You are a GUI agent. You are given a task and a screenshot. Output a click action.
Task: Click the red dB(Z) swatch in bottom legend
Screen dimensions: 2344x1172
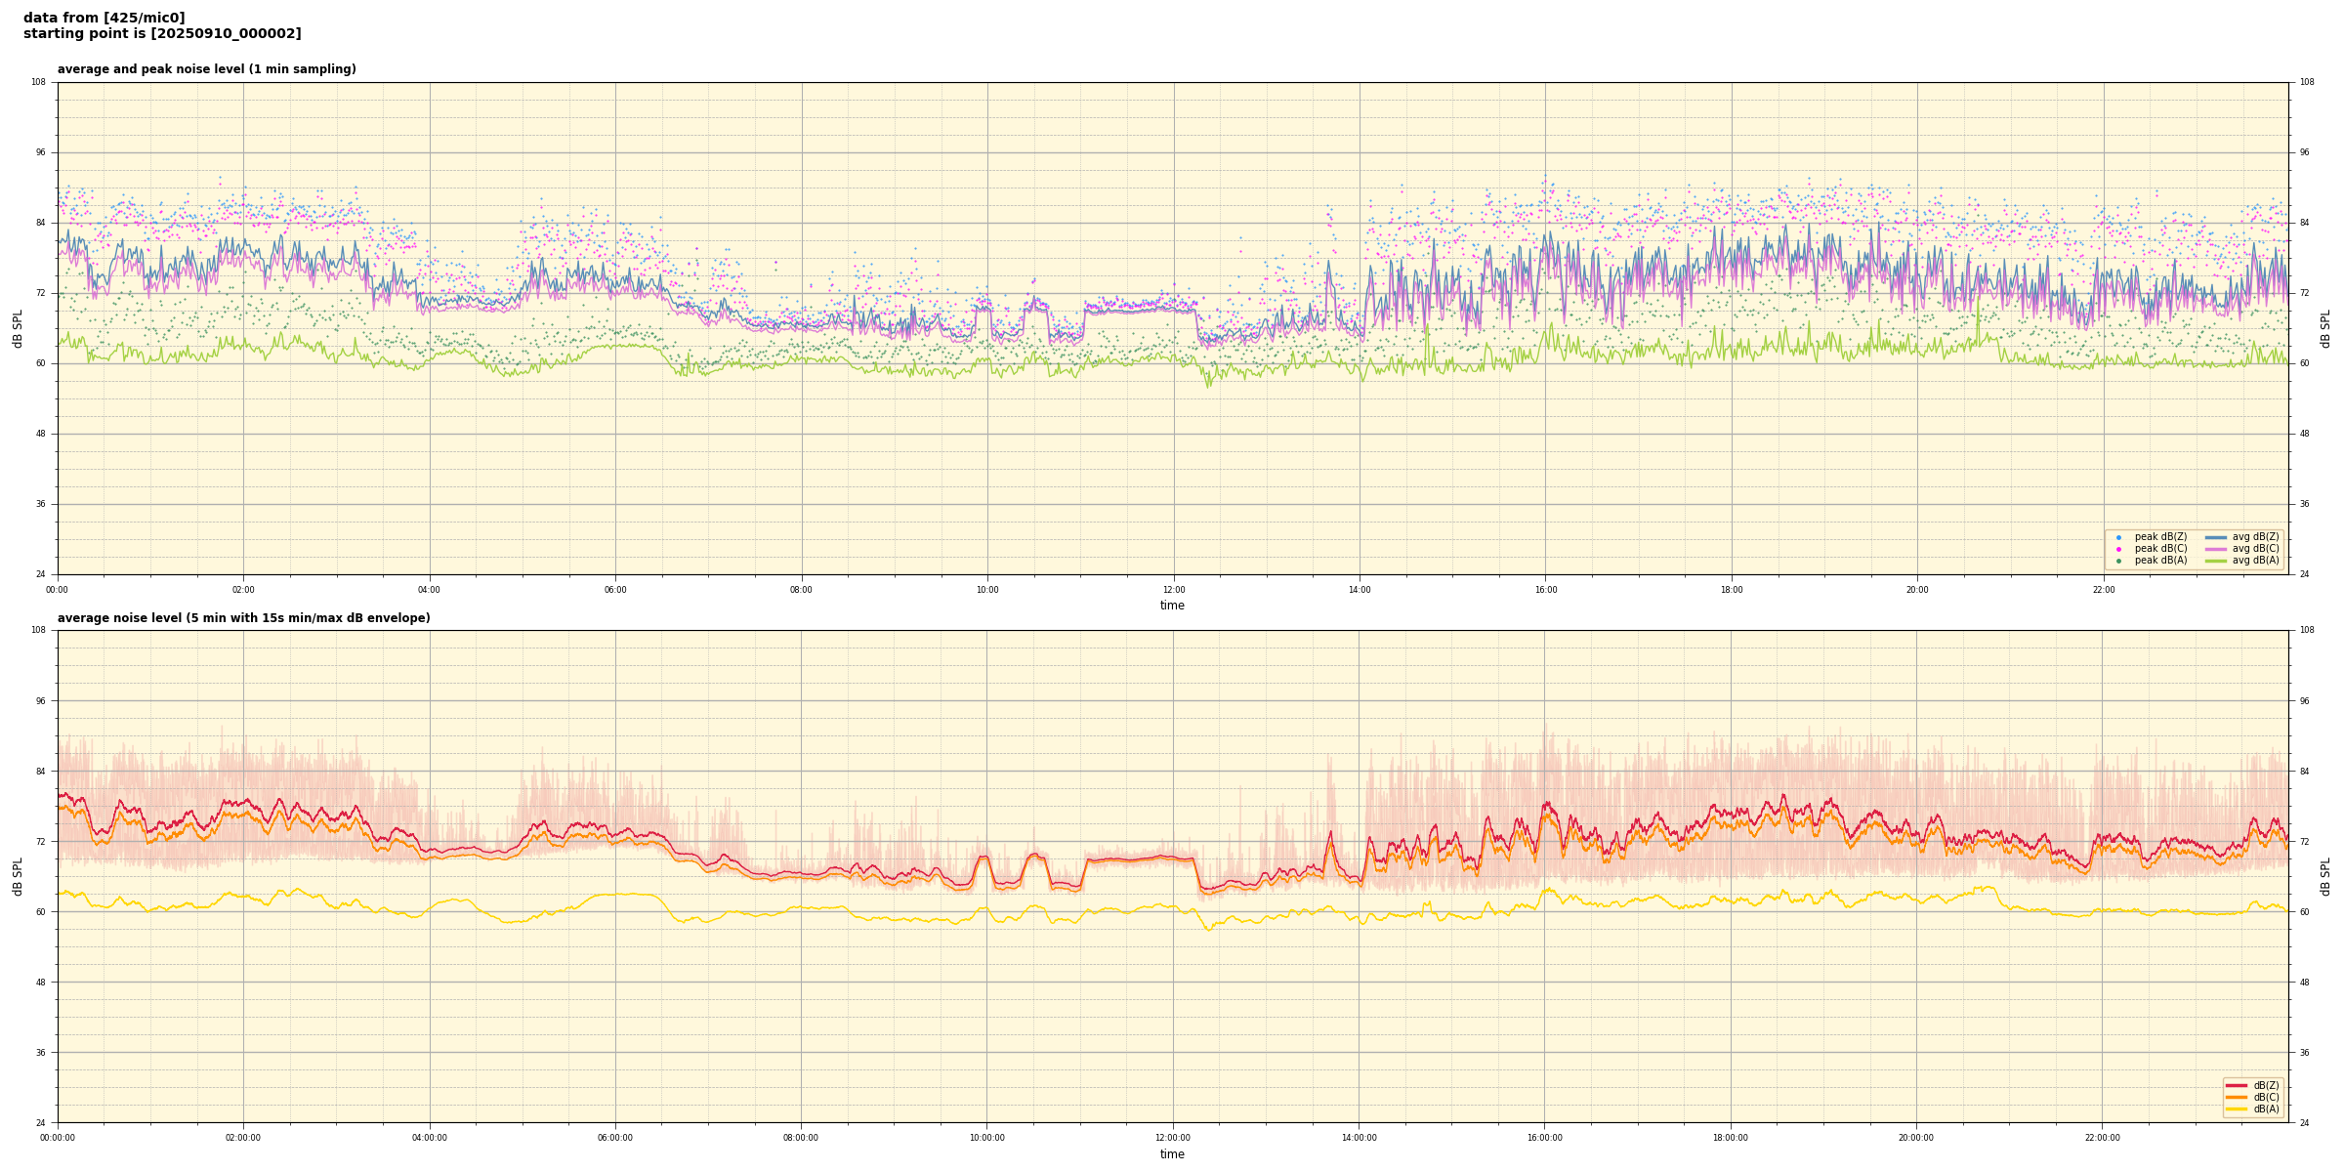point(2236,1085)
